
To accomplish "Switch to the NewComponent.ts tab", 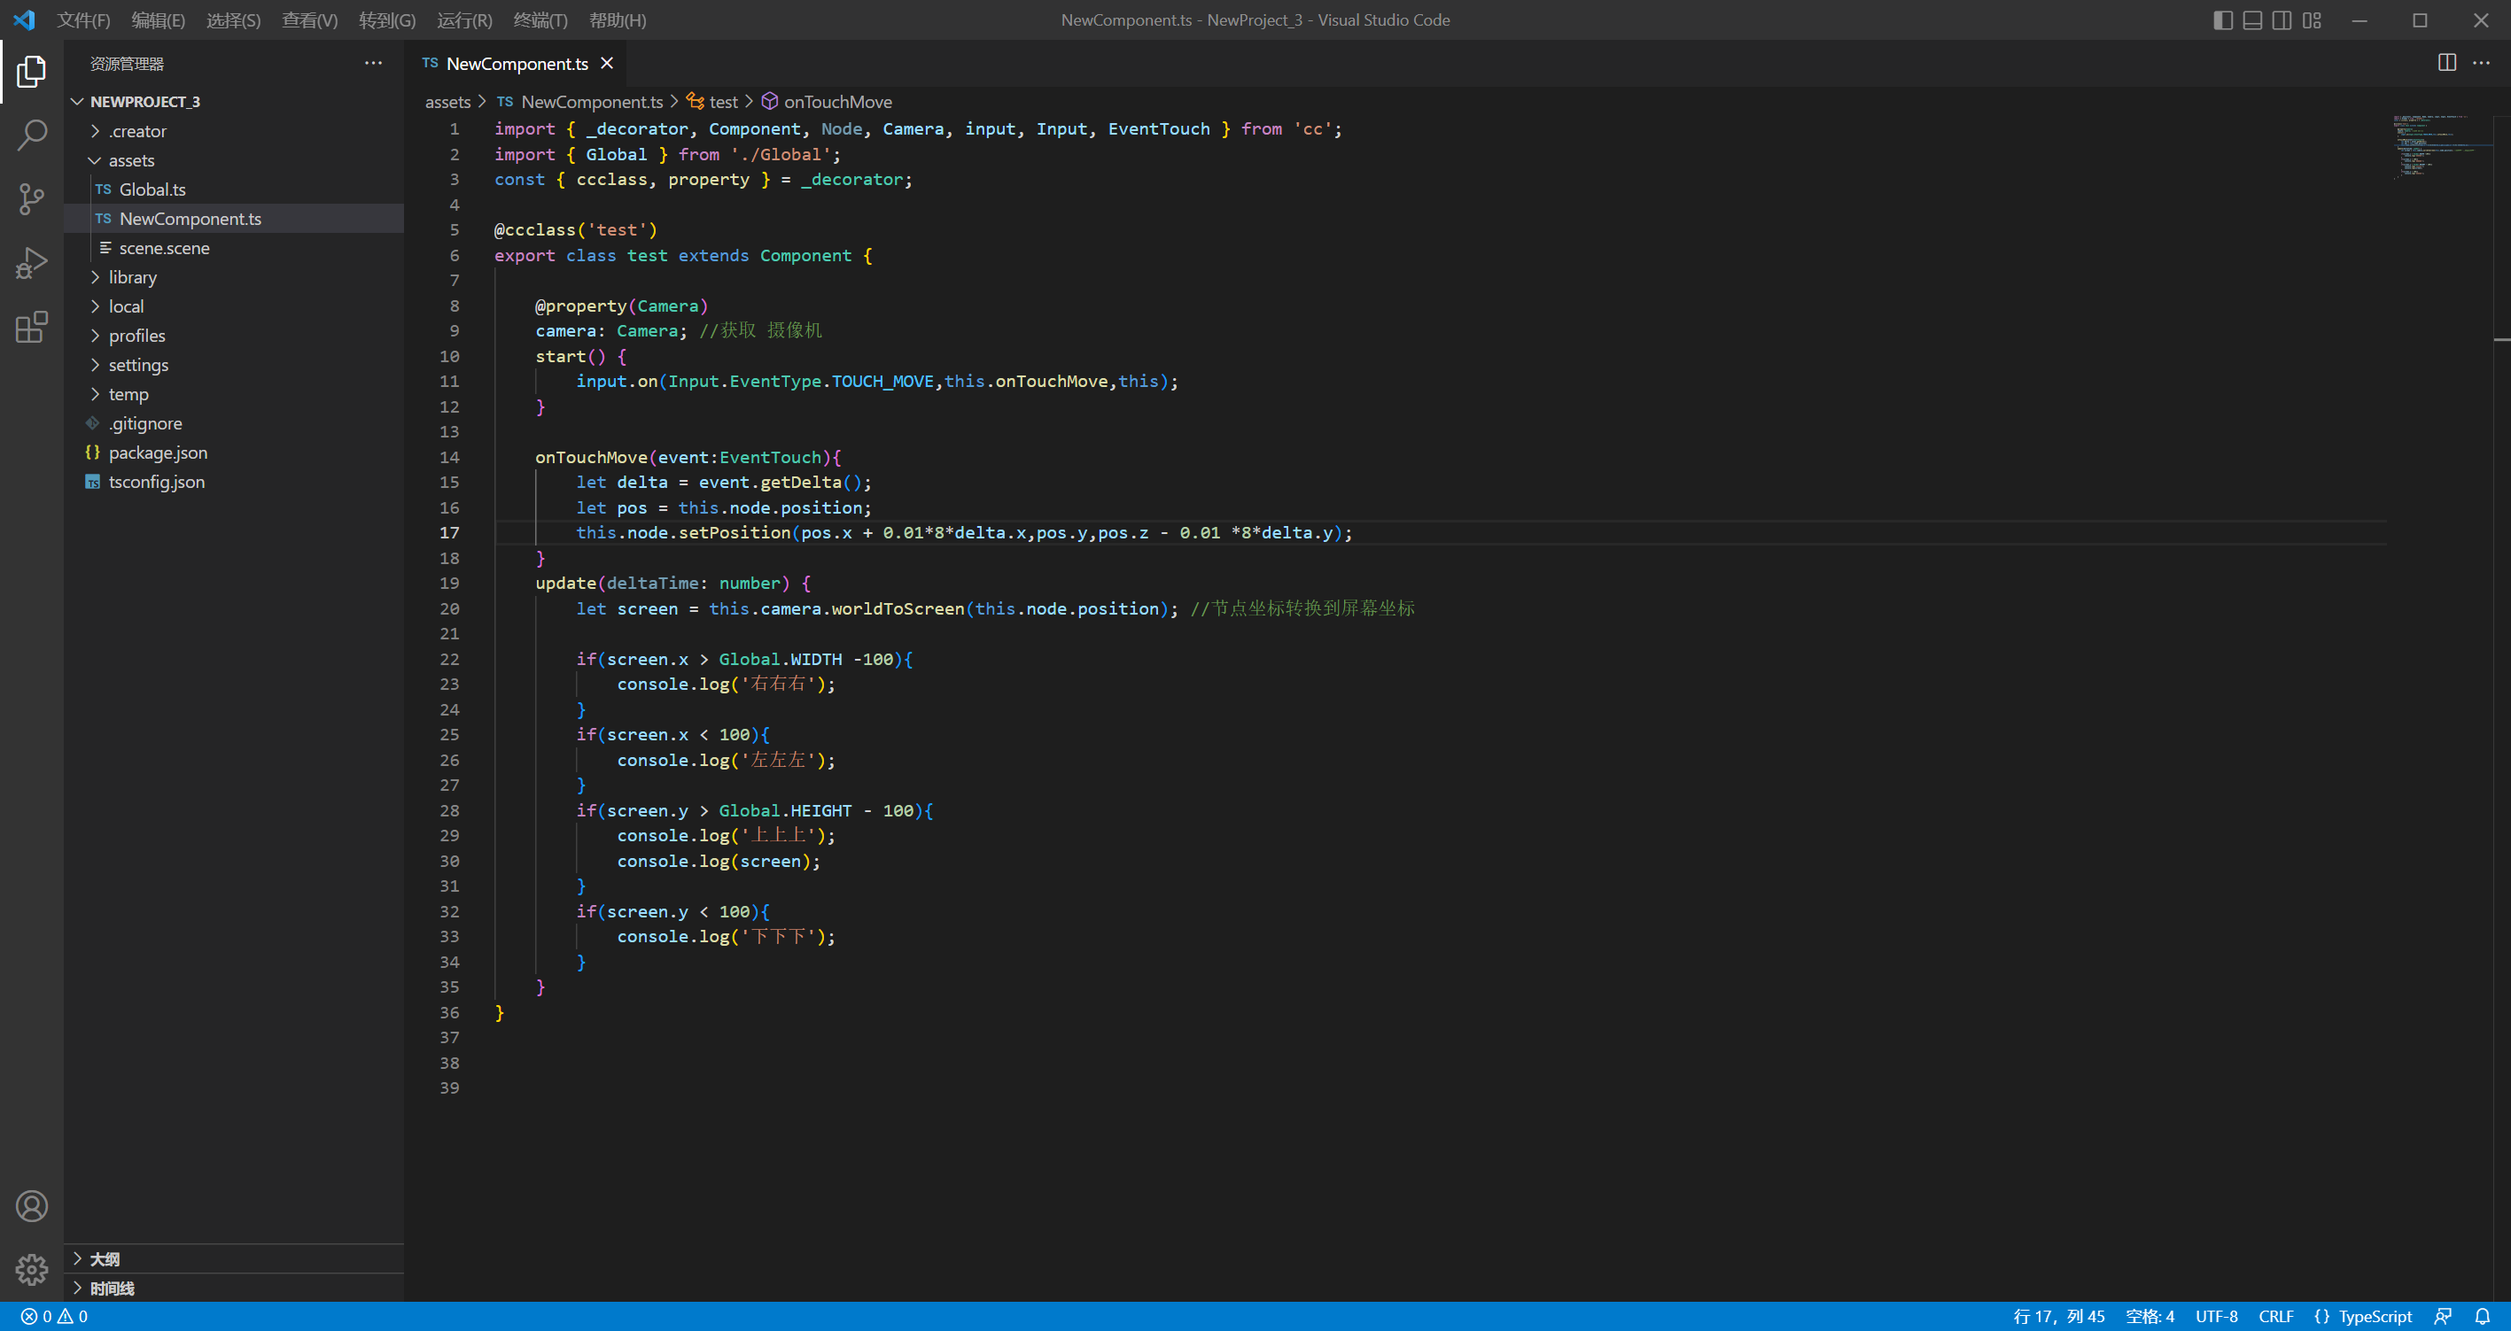I will point(517,64).
